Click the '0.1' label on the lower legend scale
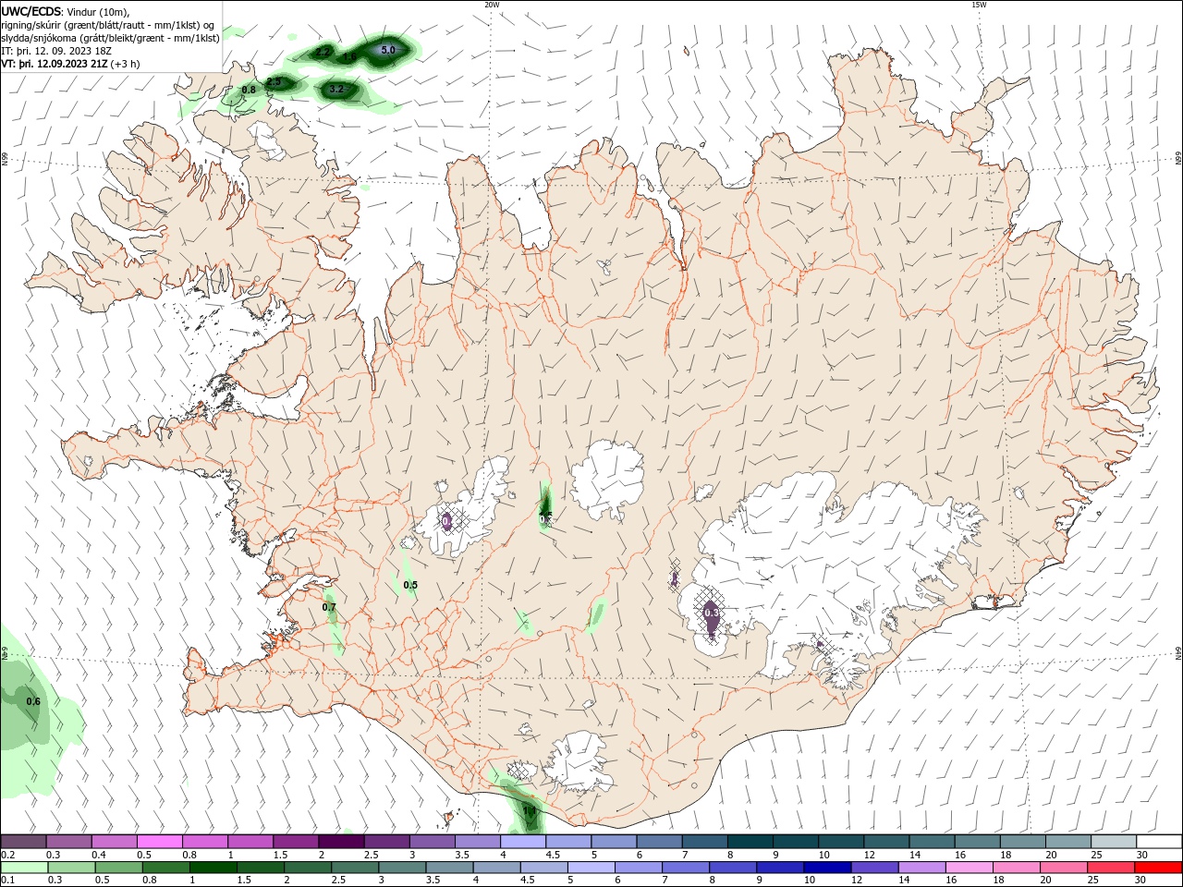The height and width of the screenshot is (887, 1183). [x=7, y=880]
